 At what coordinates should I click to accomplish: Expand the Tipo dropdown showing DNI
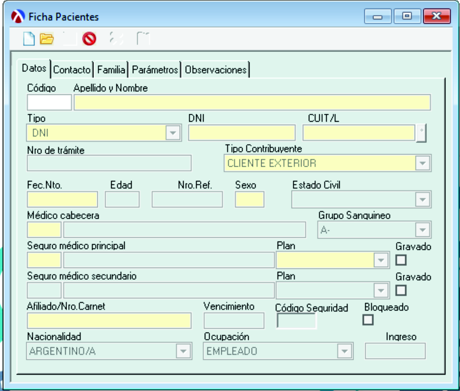point(172,133)
